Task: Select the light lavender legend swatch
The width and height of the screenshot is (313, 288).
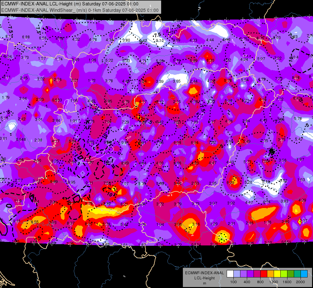Action: click(237, 274)
